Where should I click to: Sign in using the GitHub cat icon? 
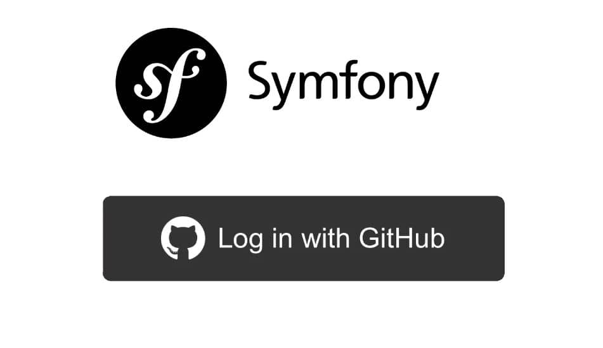[183, 239]
